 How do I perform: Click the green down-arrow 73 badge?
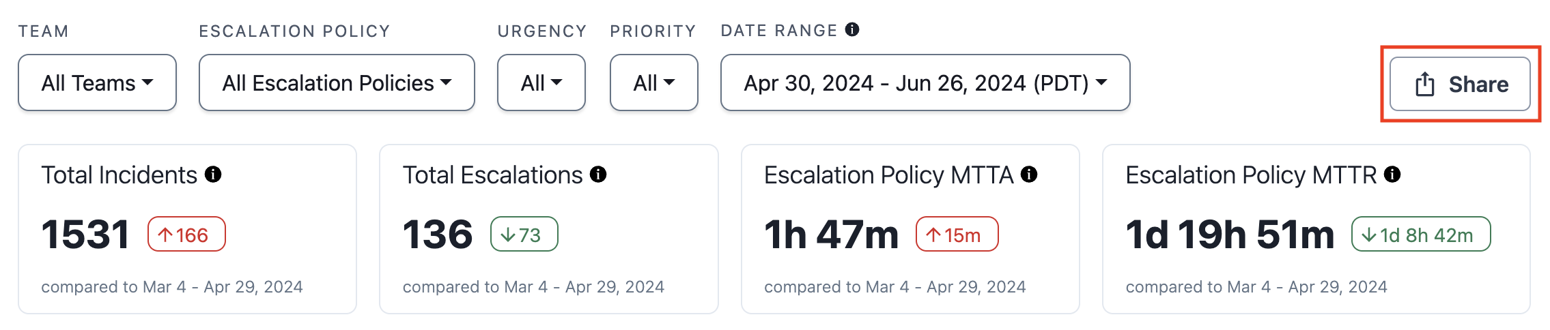point(524,234)
